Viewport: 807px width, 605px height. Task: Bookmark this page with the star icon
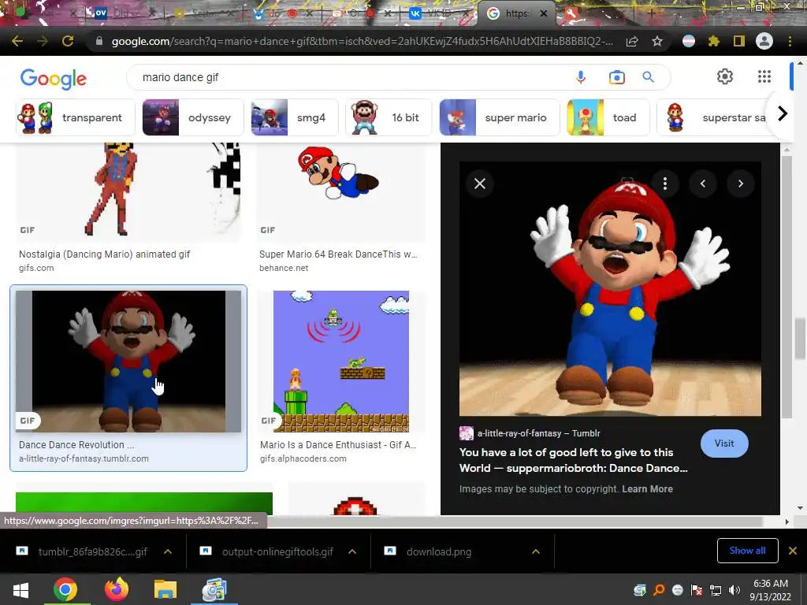coord(657,41)
